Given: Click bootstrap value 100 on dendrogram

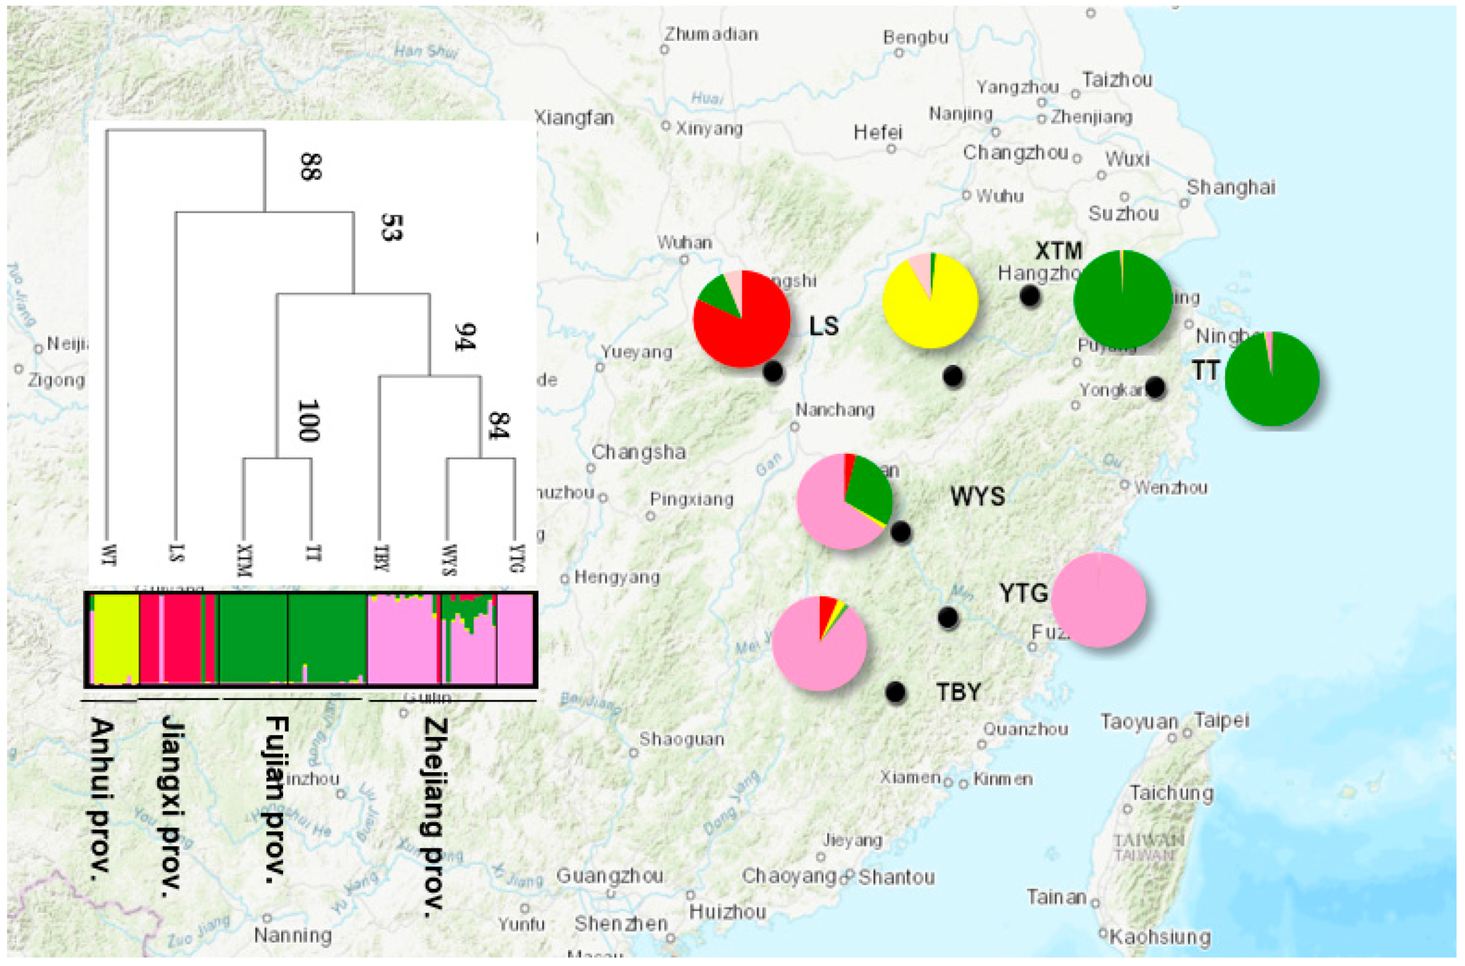Looking at the screenshot, I should tap(309, 421).
